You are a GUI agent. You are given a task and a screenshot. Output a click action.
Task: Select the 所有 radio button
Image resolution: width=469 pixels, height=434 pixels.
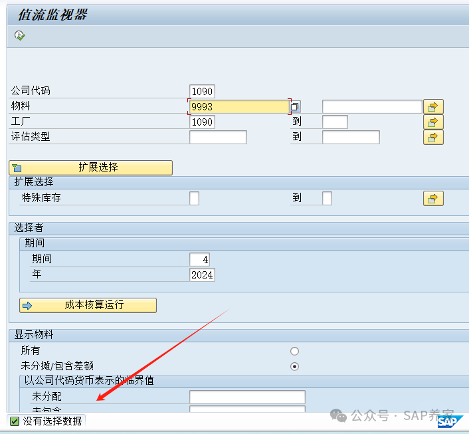tap(294, 351)
